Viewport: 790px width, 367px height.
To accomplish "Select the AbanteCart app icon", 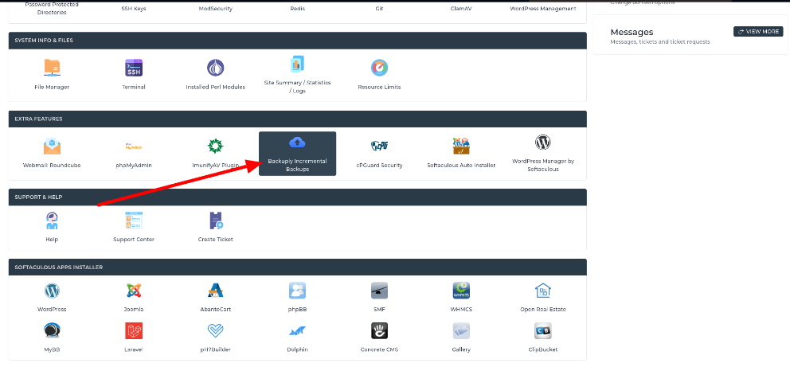I will click(216, 291).
